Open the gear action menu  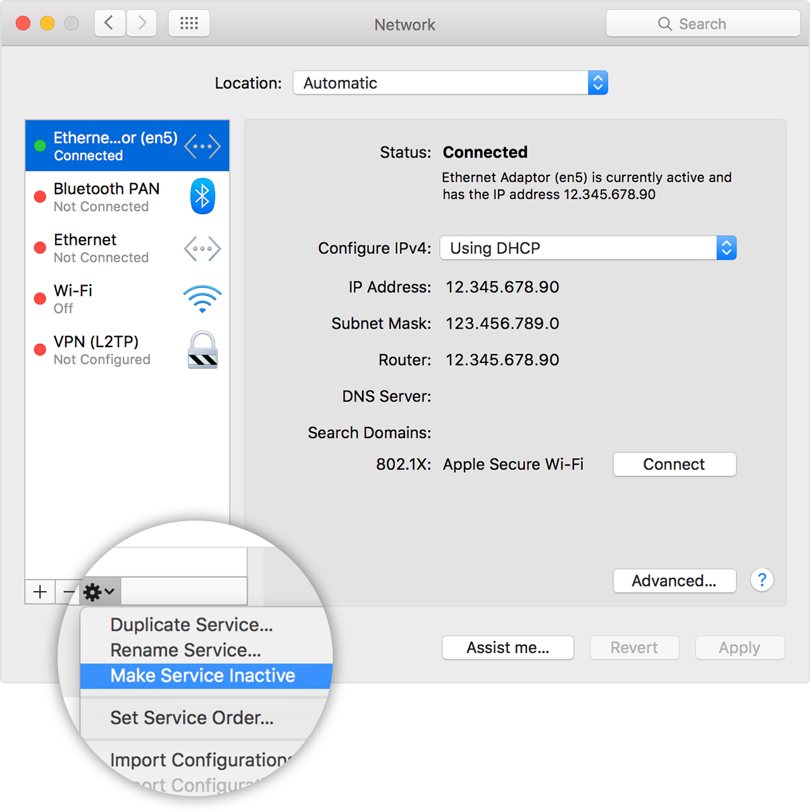[100, 592]
